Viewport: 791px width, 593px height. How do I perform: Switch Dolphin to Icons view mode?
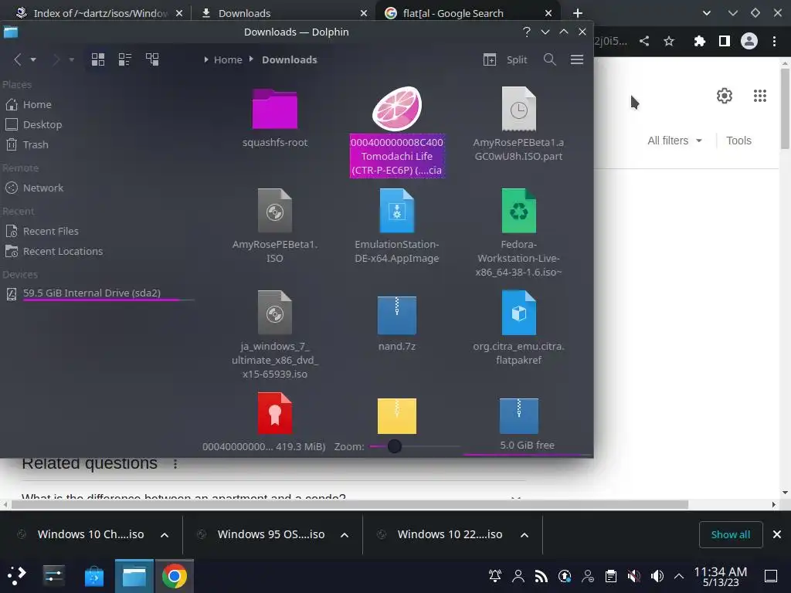click(98, 59)
